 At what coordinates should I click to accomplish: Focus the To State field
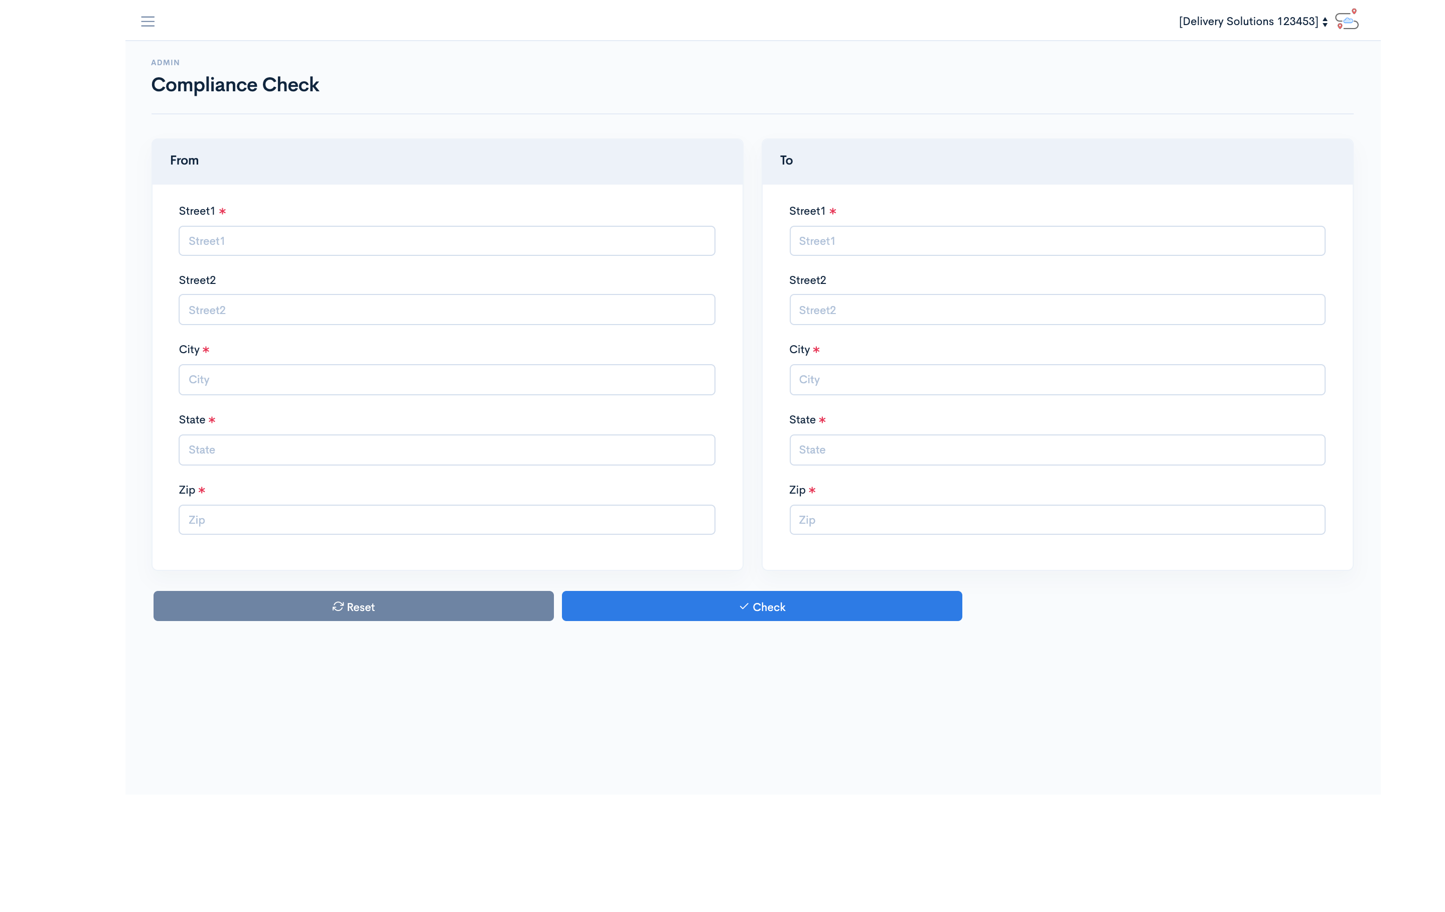pos(1057,449)
